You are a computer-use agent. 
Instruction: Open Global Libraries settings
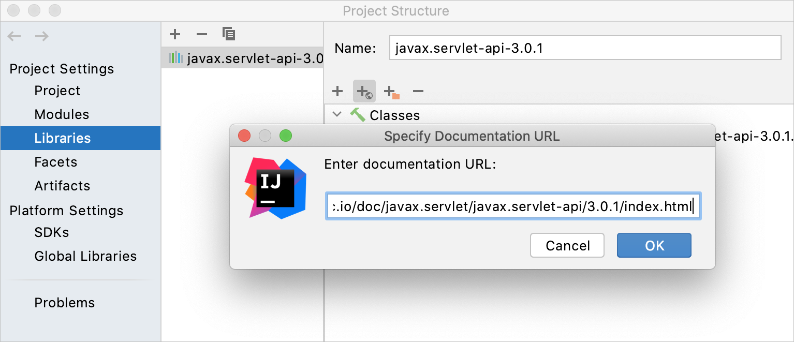point(85,256)
